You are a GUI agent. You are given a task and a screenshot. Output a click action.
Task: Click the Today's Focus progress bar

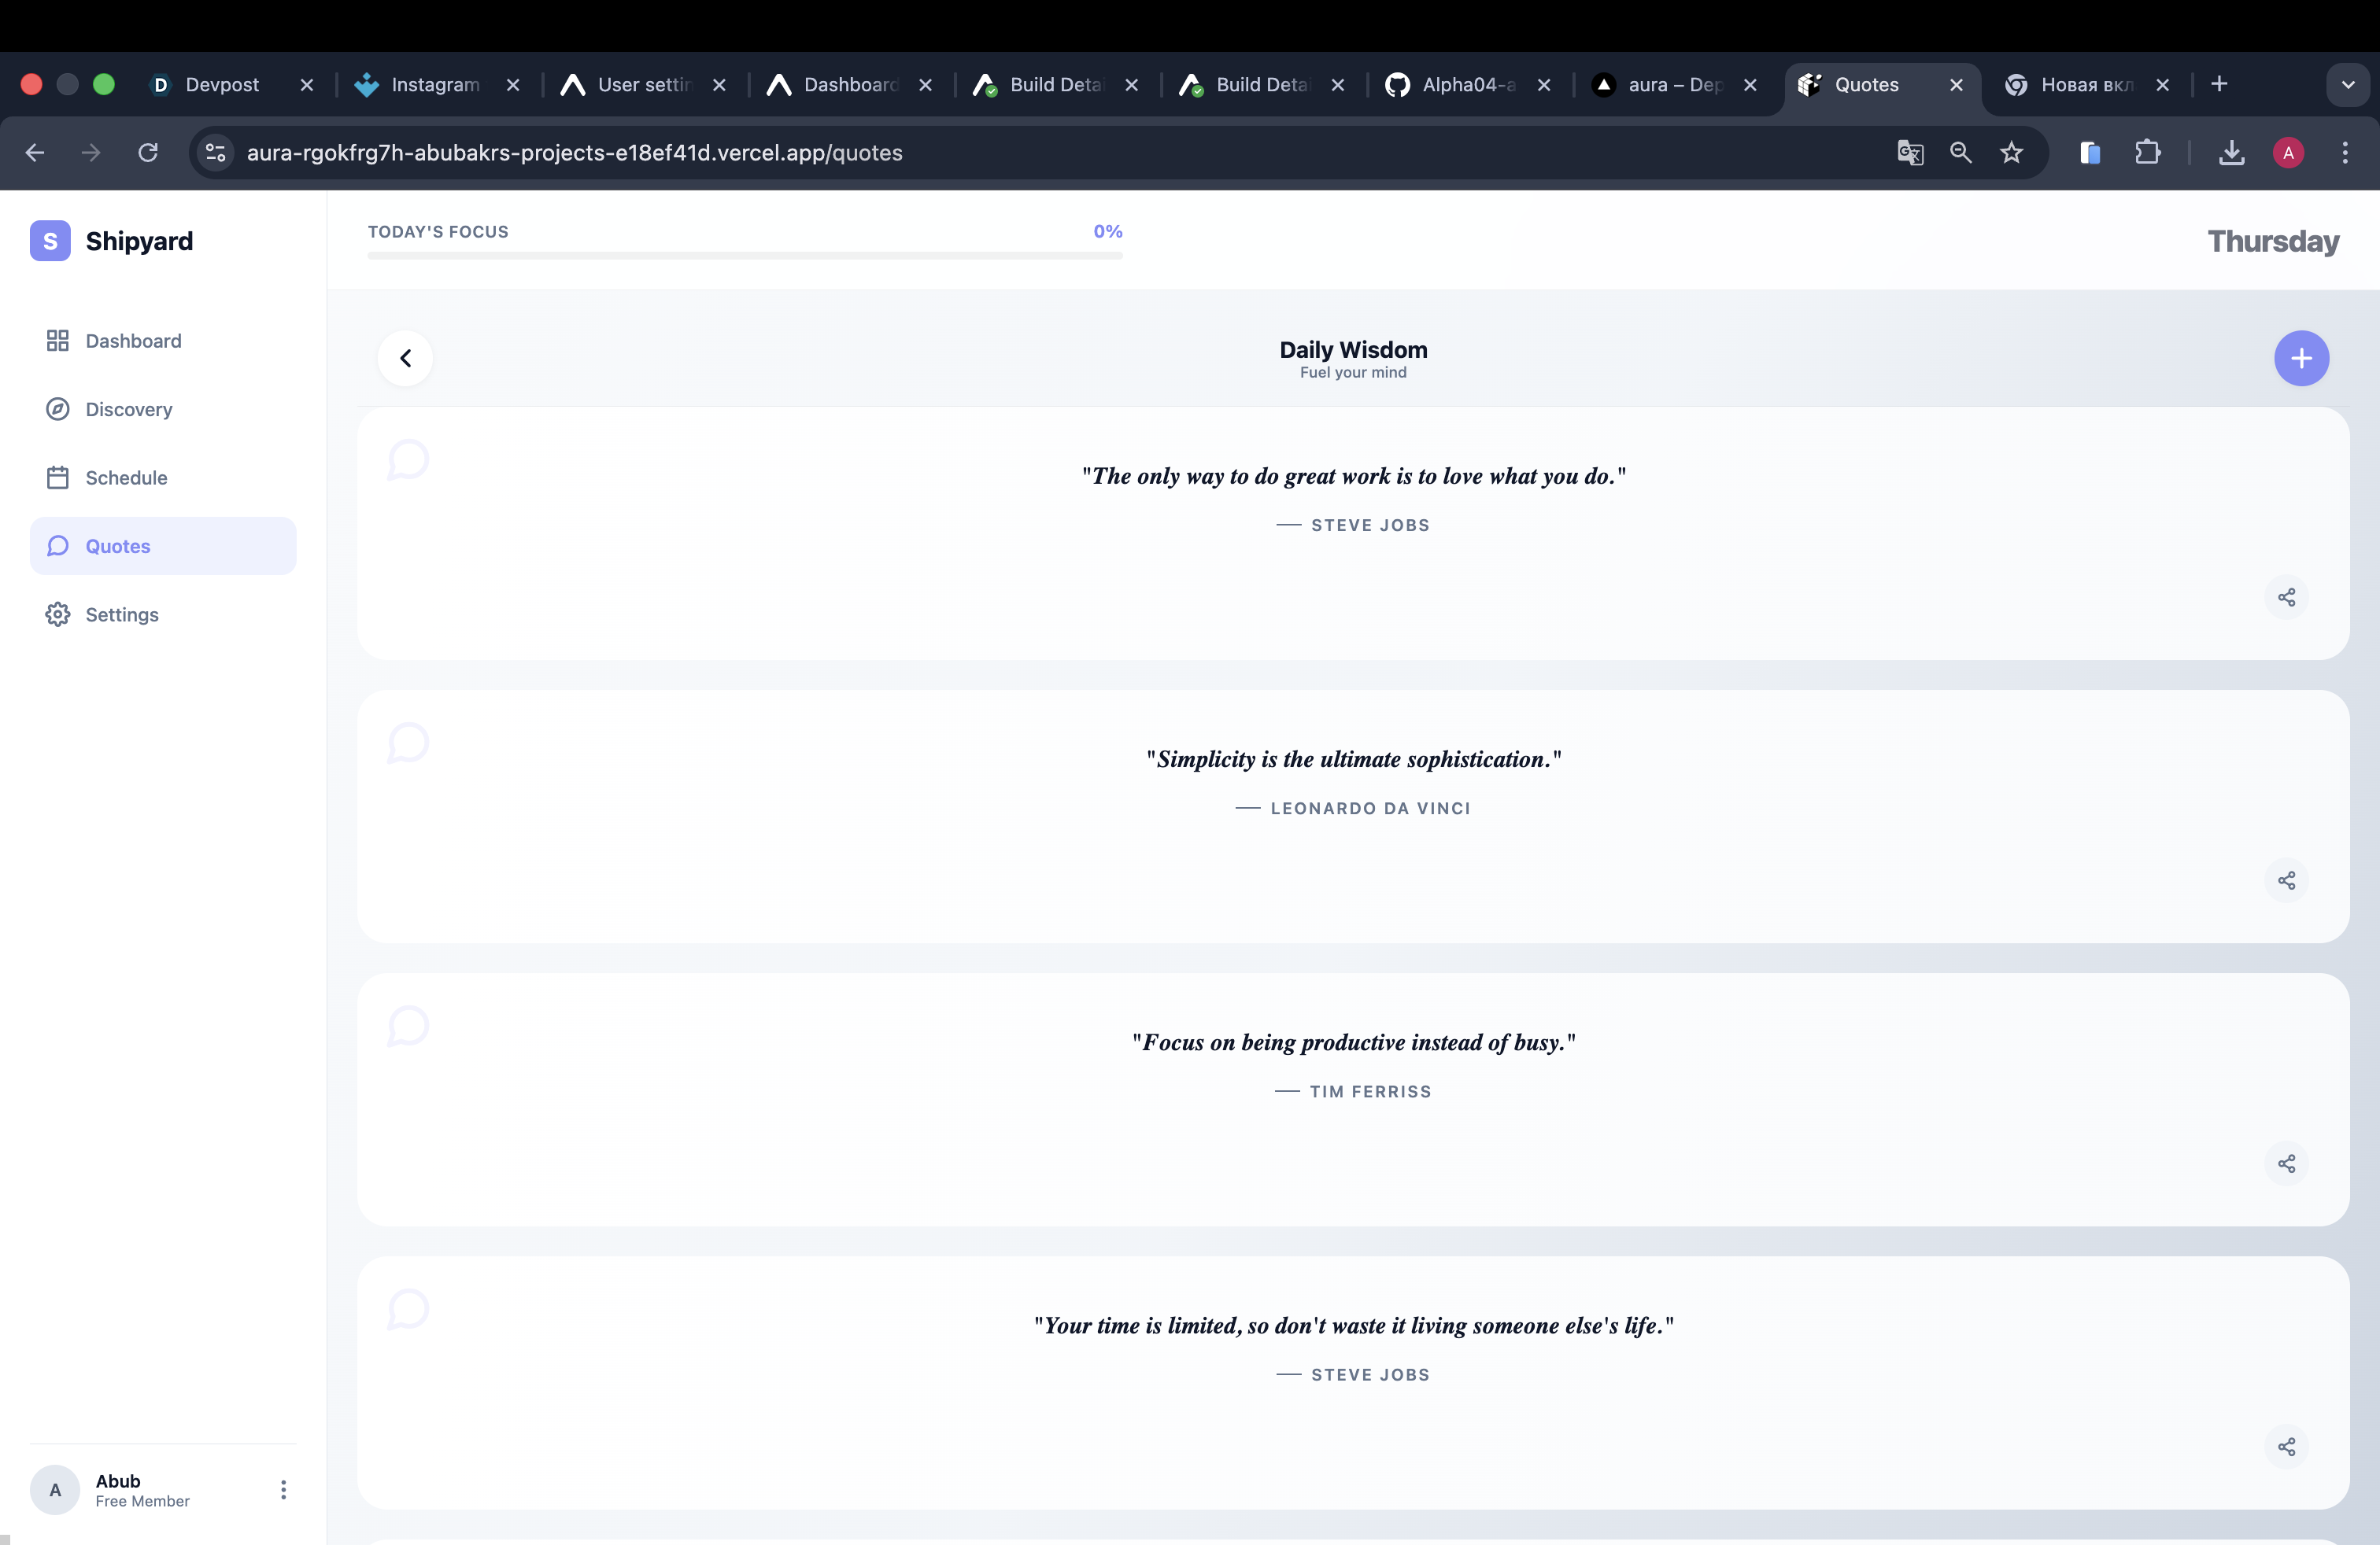tap(744, 256)
